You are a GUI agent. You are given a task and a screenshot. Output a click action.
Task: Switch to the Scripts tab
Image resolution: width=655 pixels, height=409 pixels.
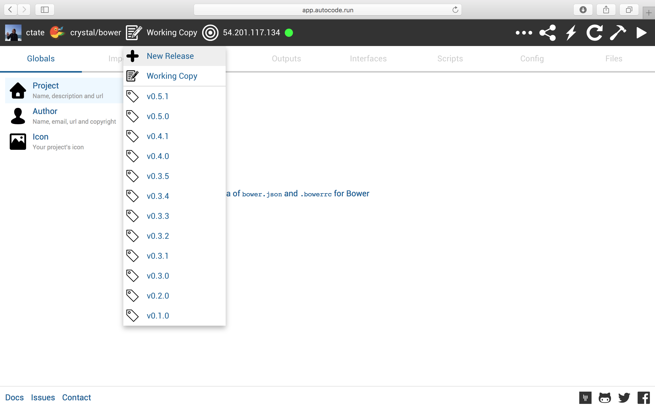click(450, 59)
